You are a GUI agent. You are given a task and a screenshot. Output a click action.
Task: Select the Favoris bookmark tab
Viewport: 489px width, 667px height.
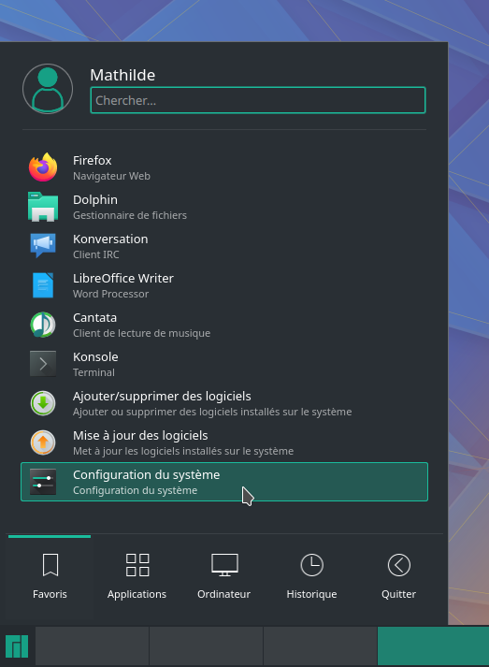pos(50,577)
